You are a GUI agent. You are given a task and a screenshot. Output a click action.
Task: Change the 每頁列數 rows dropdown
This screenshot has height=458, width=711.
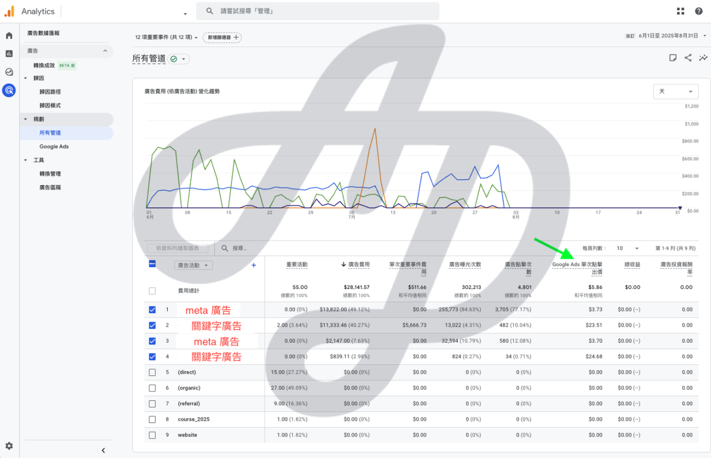[628, 248]
